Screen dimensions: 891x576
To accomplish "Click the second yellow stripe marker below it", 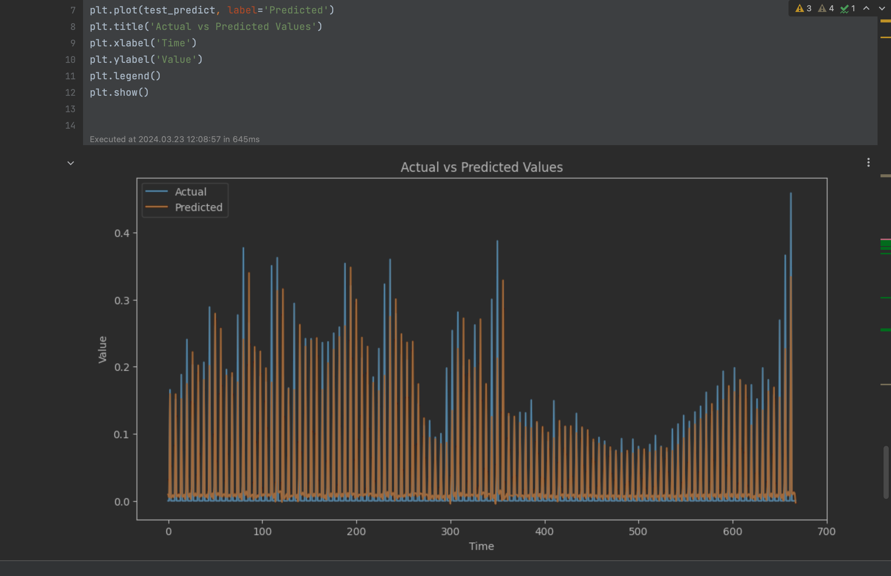I will click(885, 37).
